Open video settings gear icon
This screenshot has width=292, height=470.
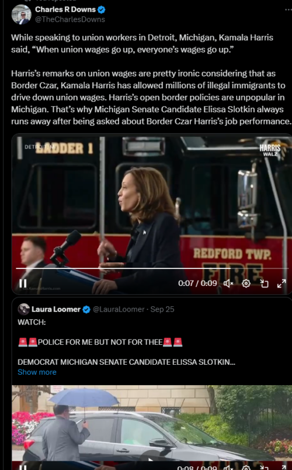246,284
